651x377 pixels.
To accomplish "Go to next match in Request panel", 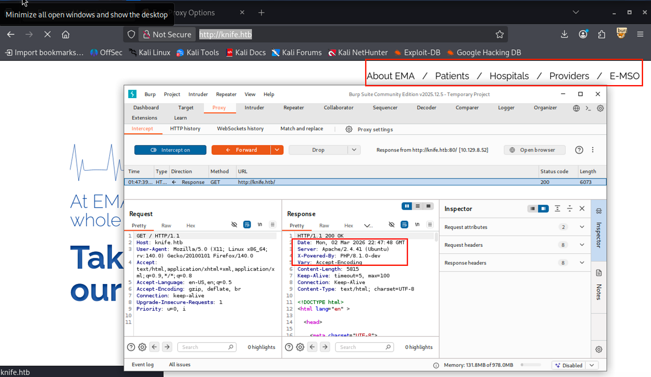I will click(167, 347).
